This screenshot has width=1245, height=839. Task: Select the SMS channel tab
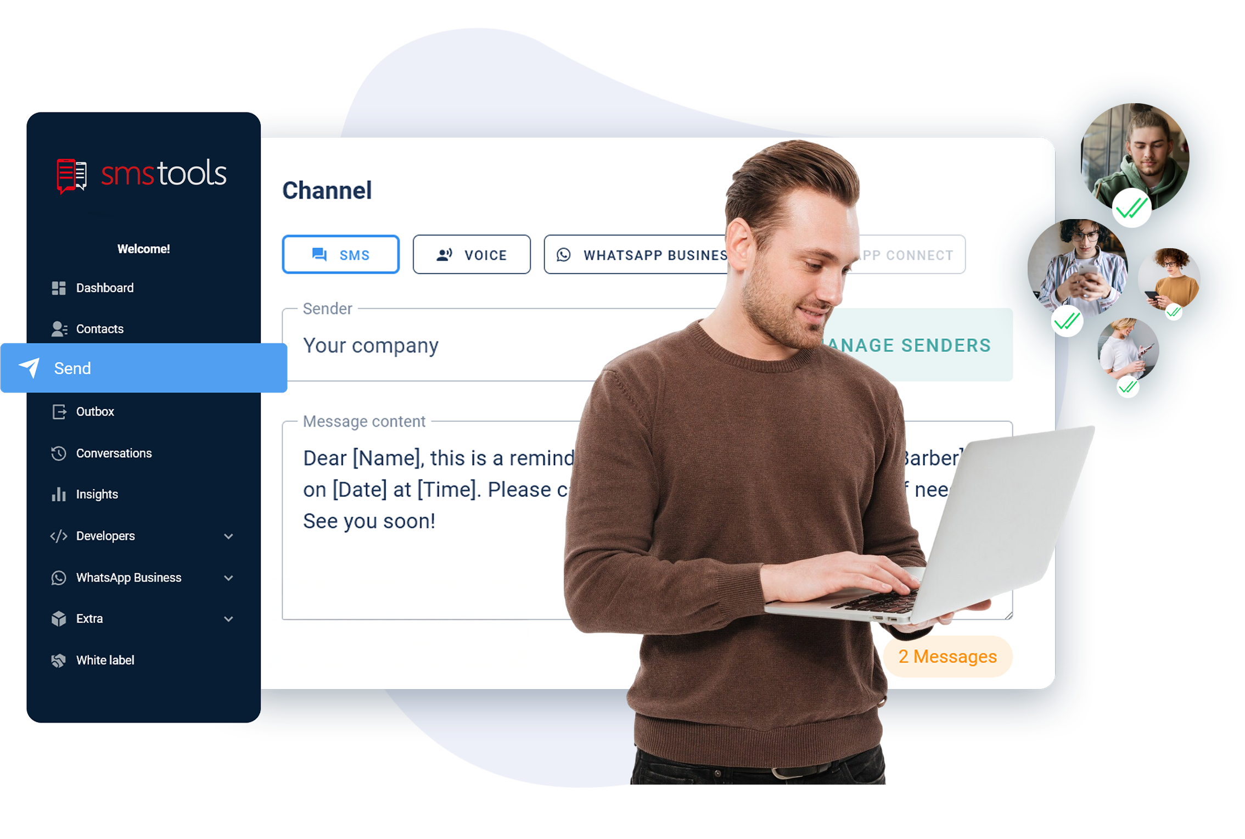click(x=341, y=254)
